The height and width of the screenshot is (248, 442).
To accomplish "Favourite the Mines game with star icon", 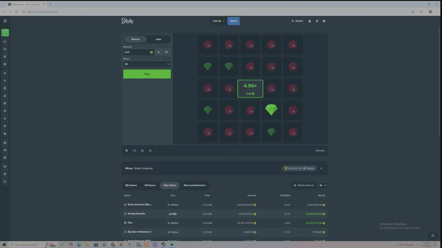I will point(150,151).
